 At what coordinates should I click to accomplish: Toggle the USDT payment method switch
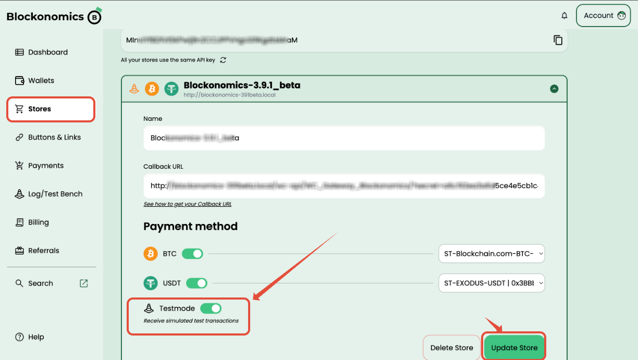[197, 283]
